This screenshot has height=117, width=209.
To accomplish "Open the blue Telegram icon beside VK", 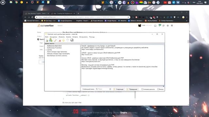I will coord(174,2).
